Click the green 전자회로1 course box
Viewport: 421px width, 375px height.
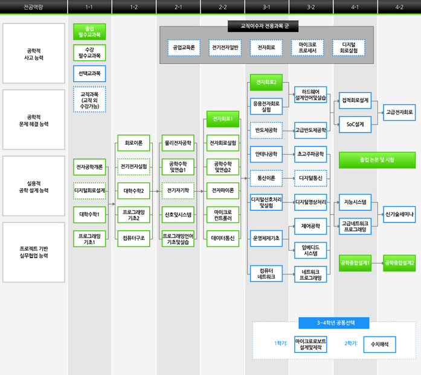222,119
